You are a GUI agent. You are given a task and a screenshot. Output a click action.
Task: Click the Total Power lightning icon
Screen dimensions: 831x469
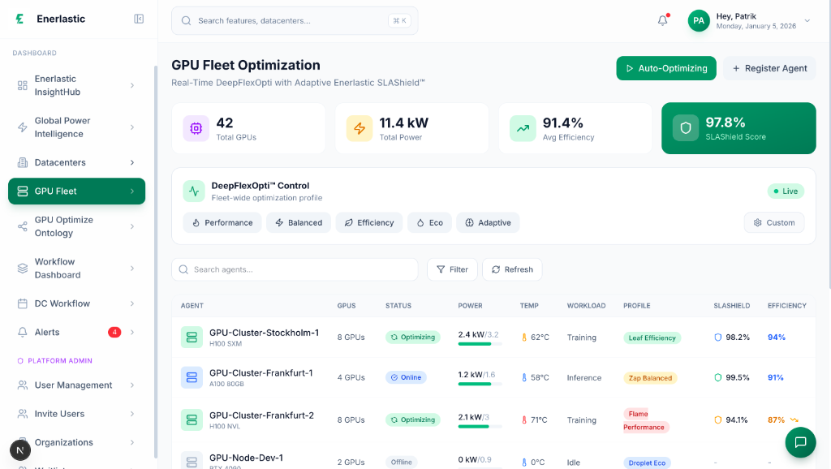[360, 128]
